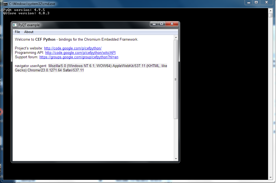
Task: Click the PyQT example window icon
Action: coord(15,25)
